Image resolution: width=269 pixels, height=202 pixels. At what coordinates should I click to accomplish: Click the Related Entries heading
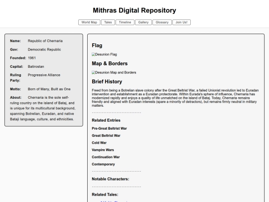[106, 120]
